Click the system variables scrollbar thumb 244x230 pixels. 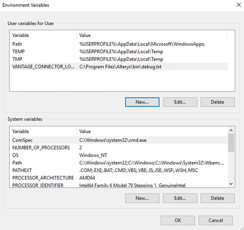[x=231, y=143]
